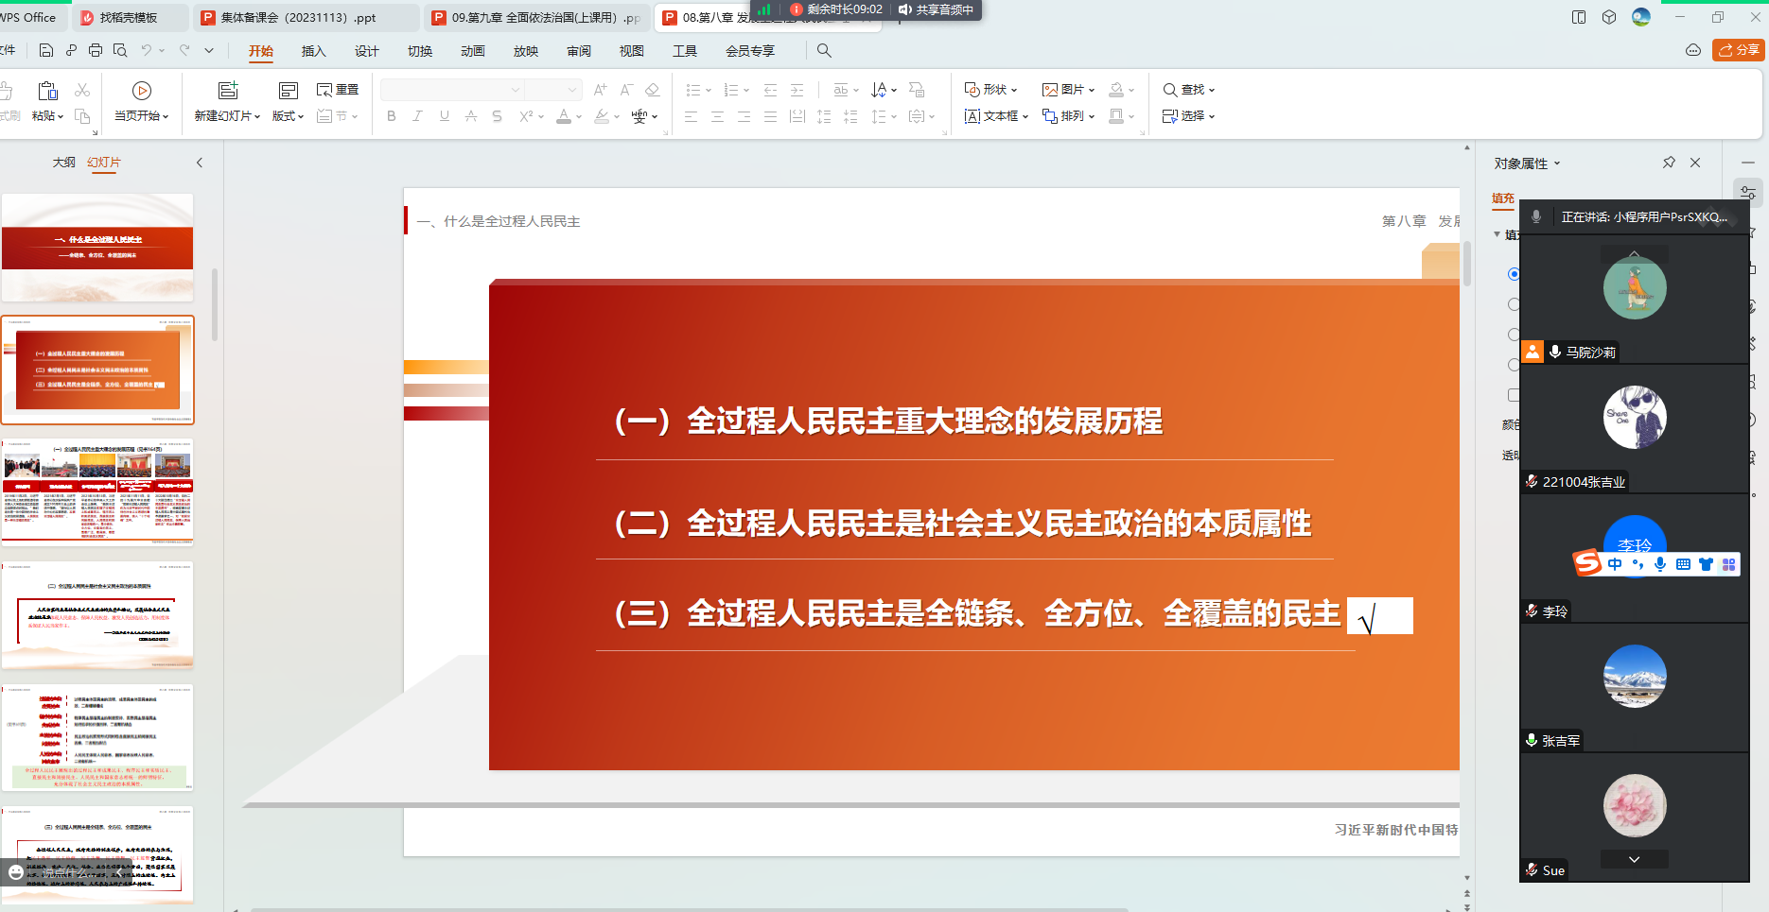Click the print icon in quick access bar
The height and width of the screenshot is (912, 1769).
click(96, 51)
